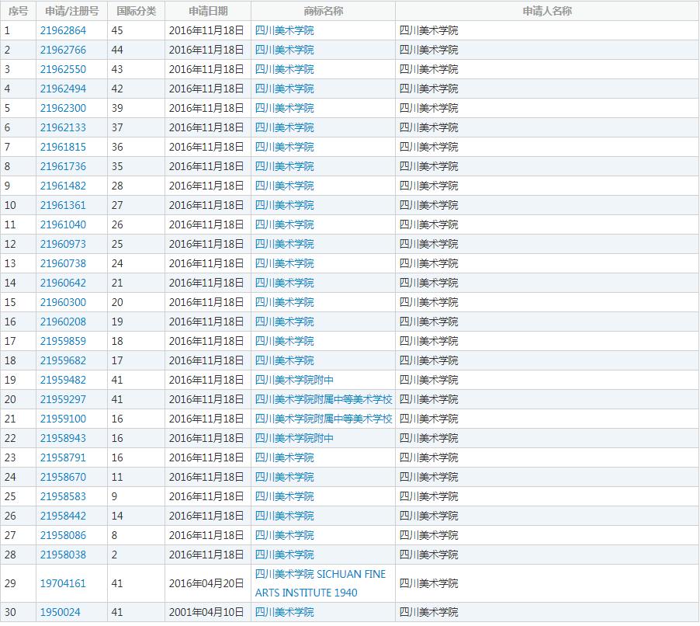Open registration number 21959297
This screenshot has width=700, height=626.
pos(63,399)
